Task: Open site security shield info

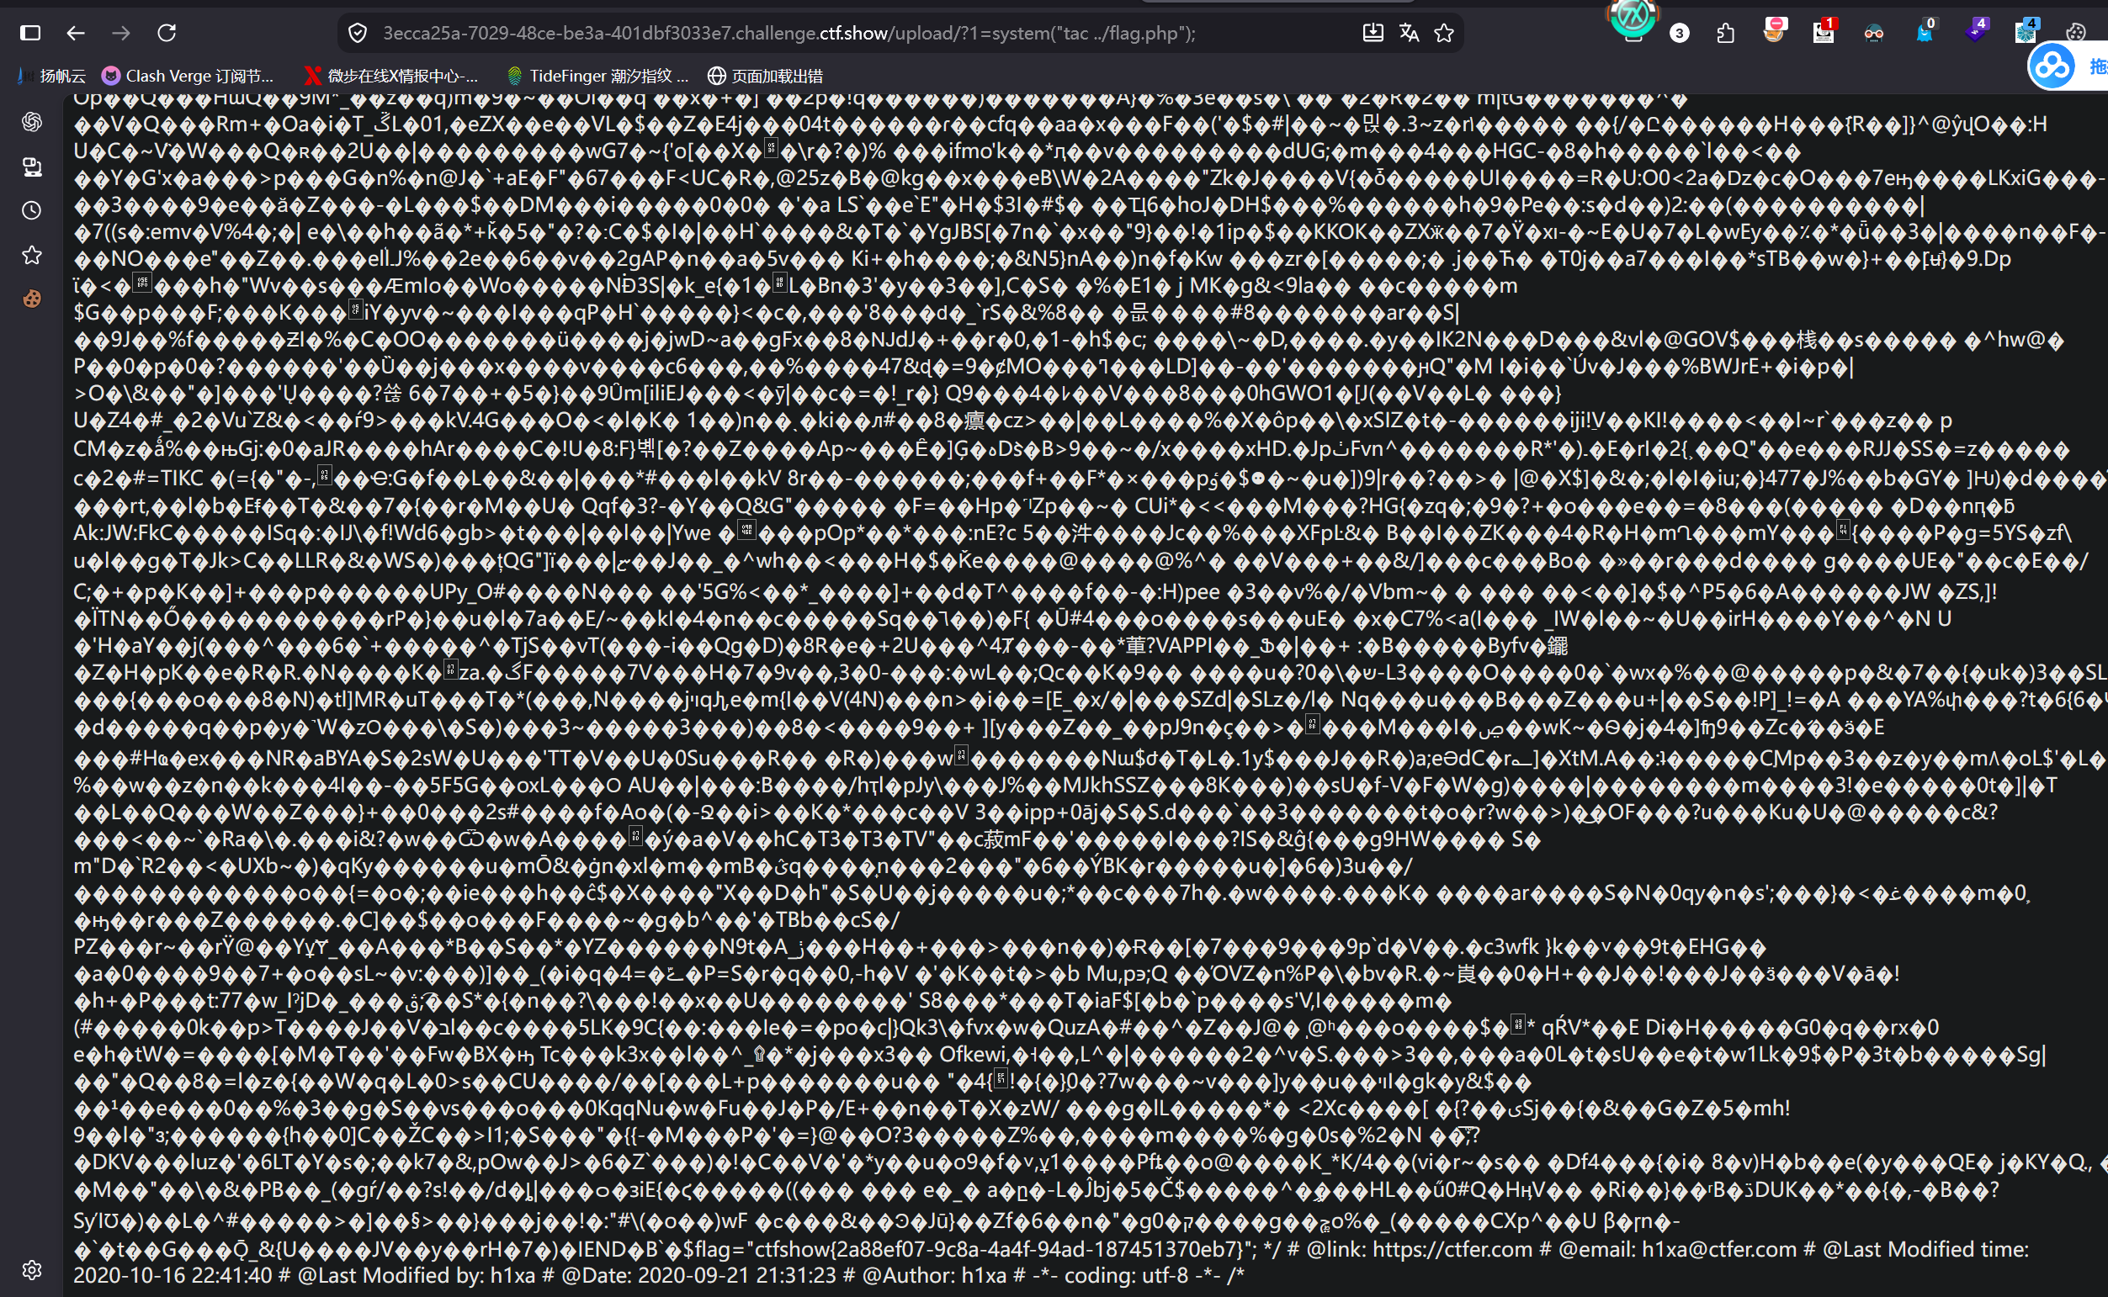Action: 358,33
